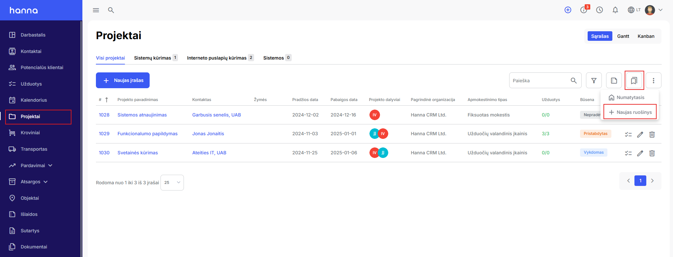673x257 pixels.
Task: Open tasks for Svetainės kūrimas row
Action: tap(628, 153)
